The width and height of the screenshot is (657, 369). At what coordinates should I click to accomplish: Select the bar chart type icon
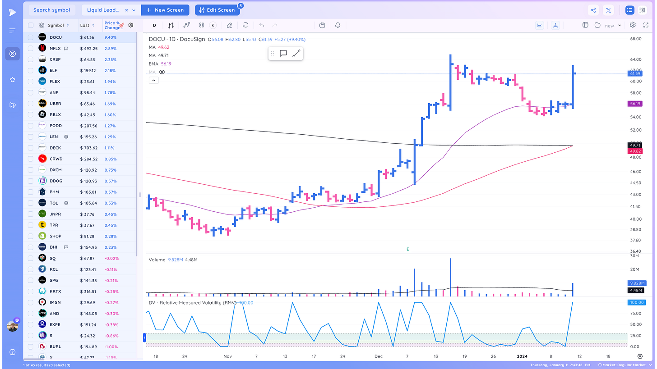click(171, 25)
